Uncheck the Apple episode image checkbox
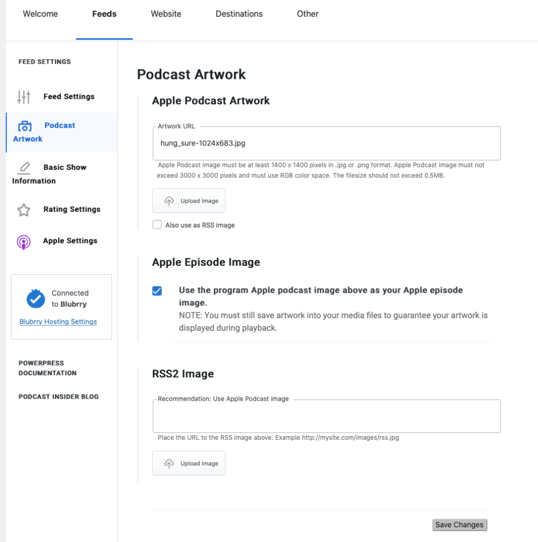The height and width of the screenshot is (542, 538). tap(157, 291)
